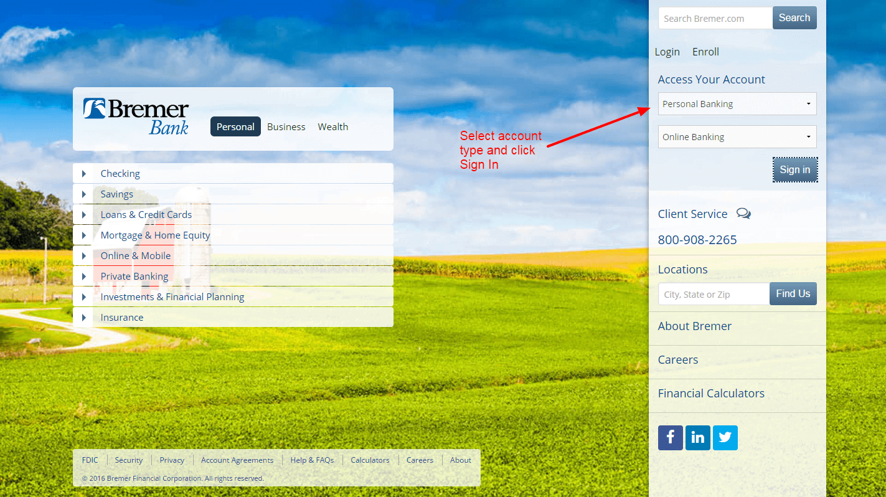Open the Online Banking service dropdown
This screenshot has height=497, width=886.
(737, 137)
